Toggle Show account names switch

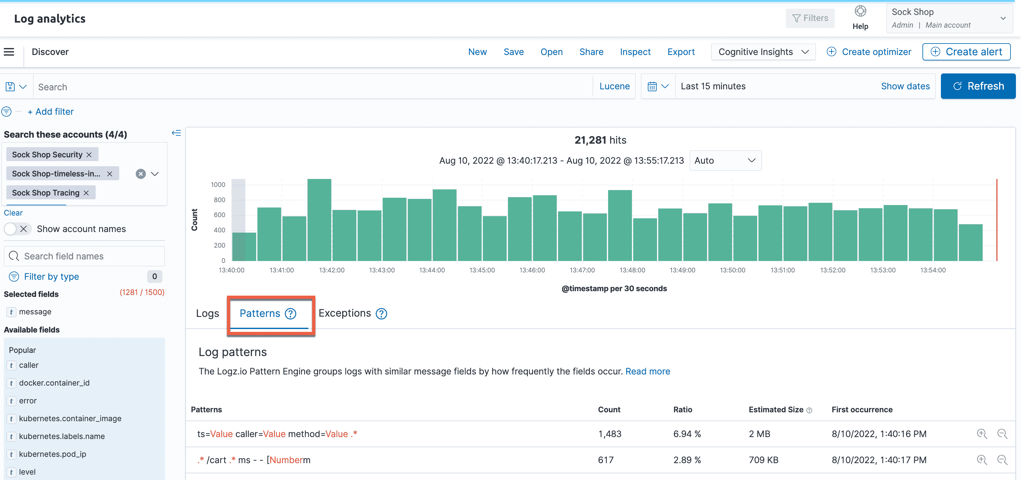click(x=17, y=229)
